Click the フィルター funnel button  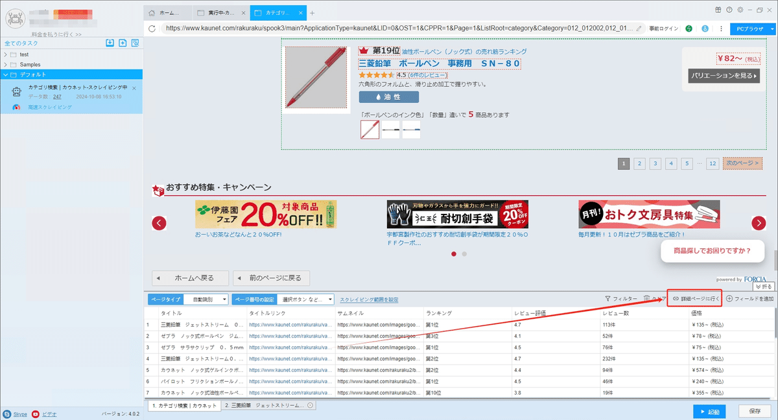click(x=620, y=299)
